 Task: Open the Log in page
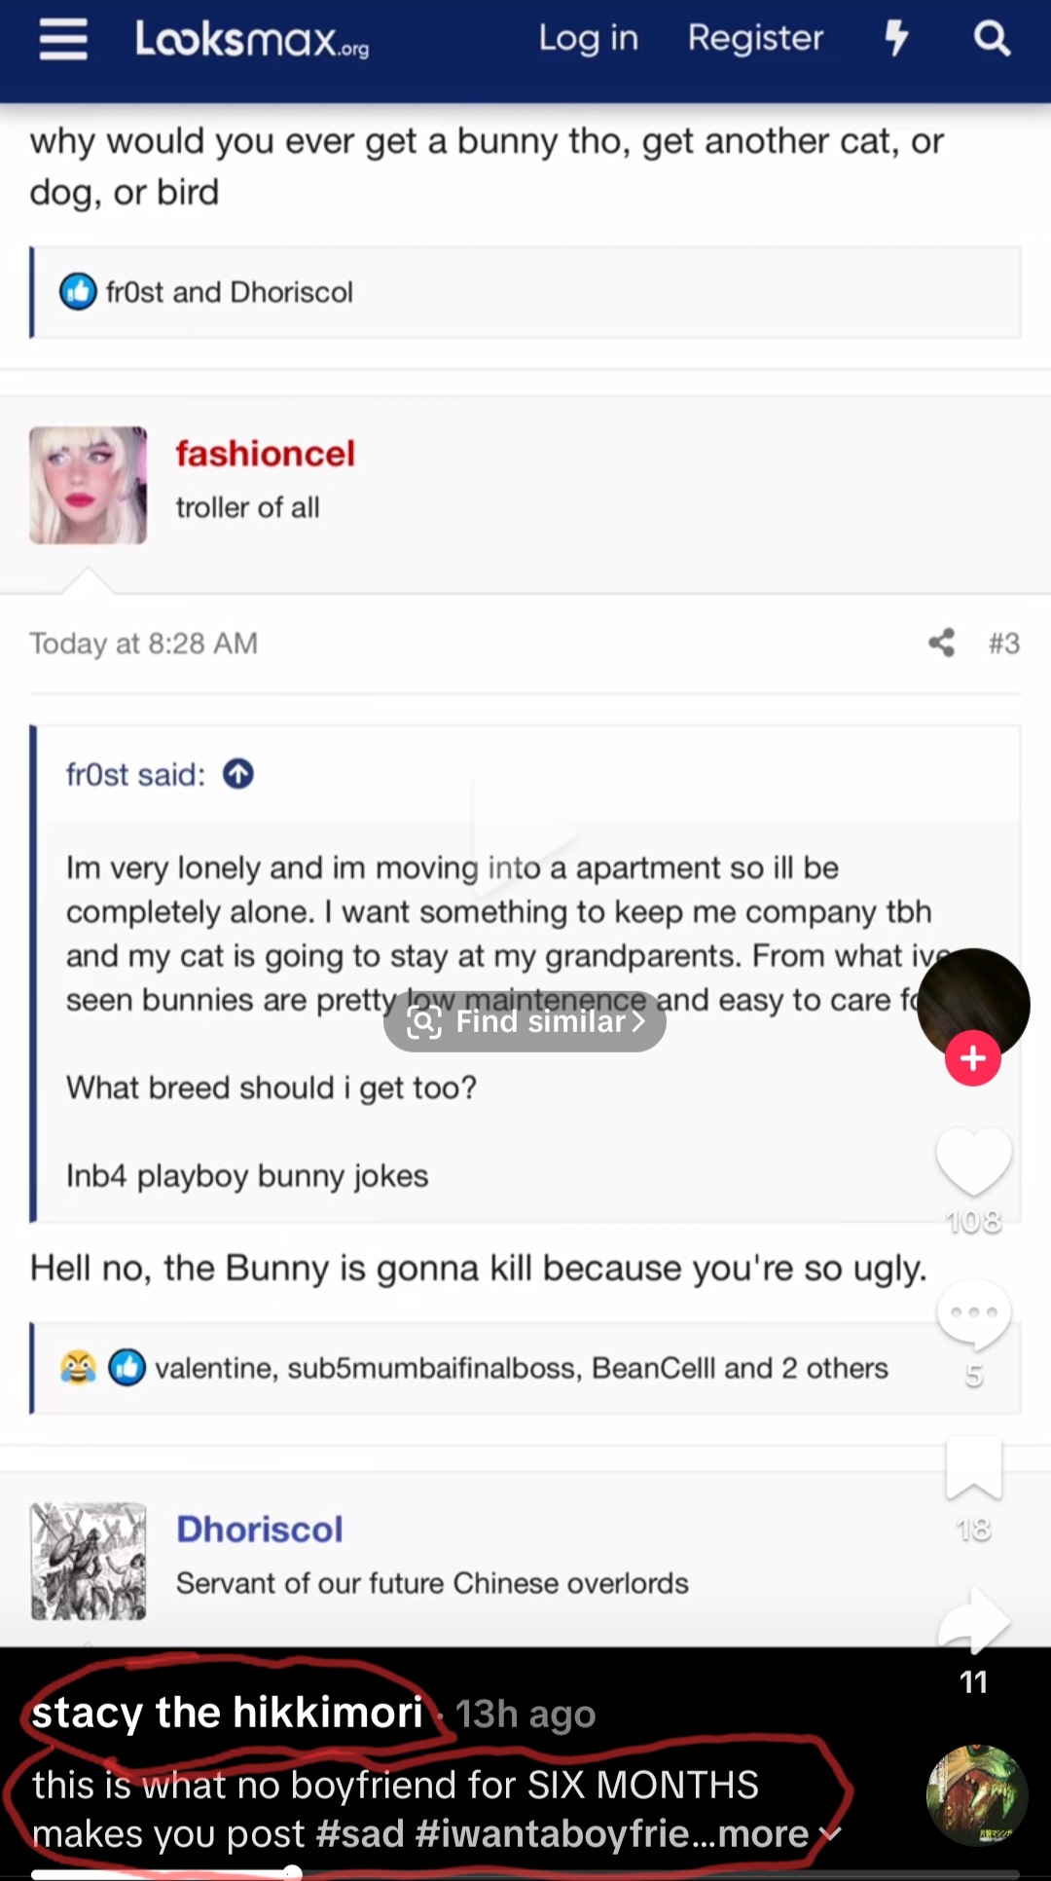pos(589,38)
